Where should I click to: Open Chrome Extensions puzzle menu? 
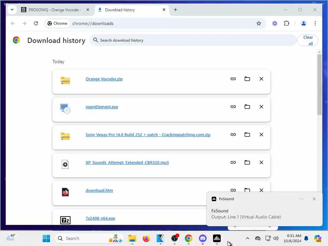[x=286, y=23]
